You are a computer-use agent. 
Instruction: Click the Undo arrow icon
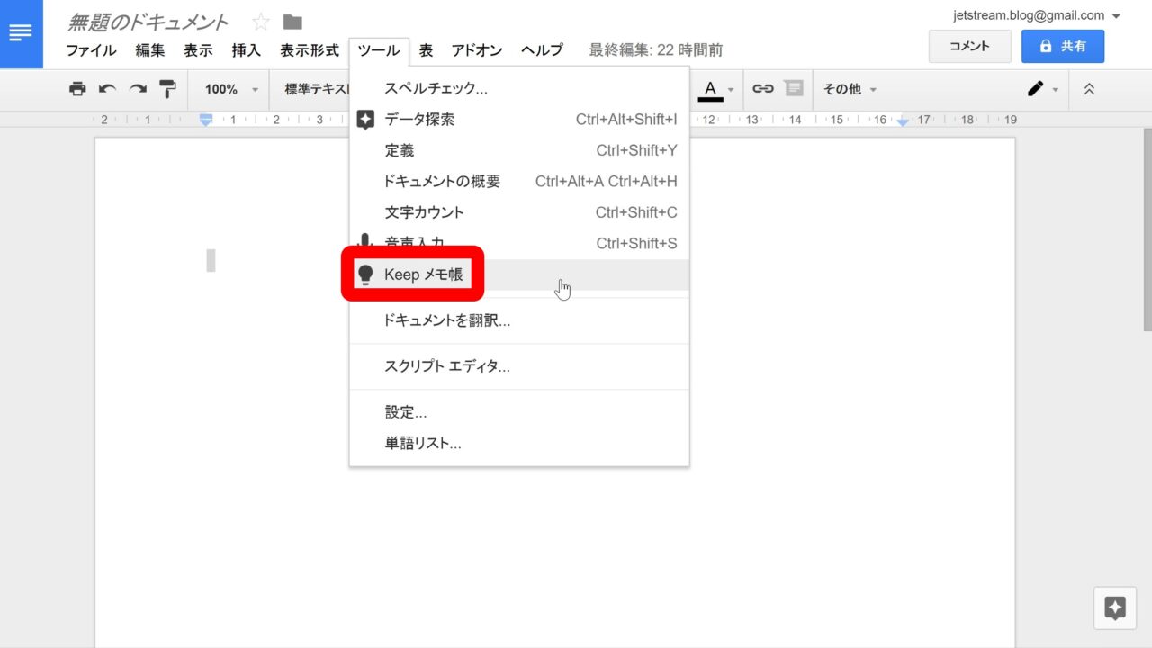[108, 89]
